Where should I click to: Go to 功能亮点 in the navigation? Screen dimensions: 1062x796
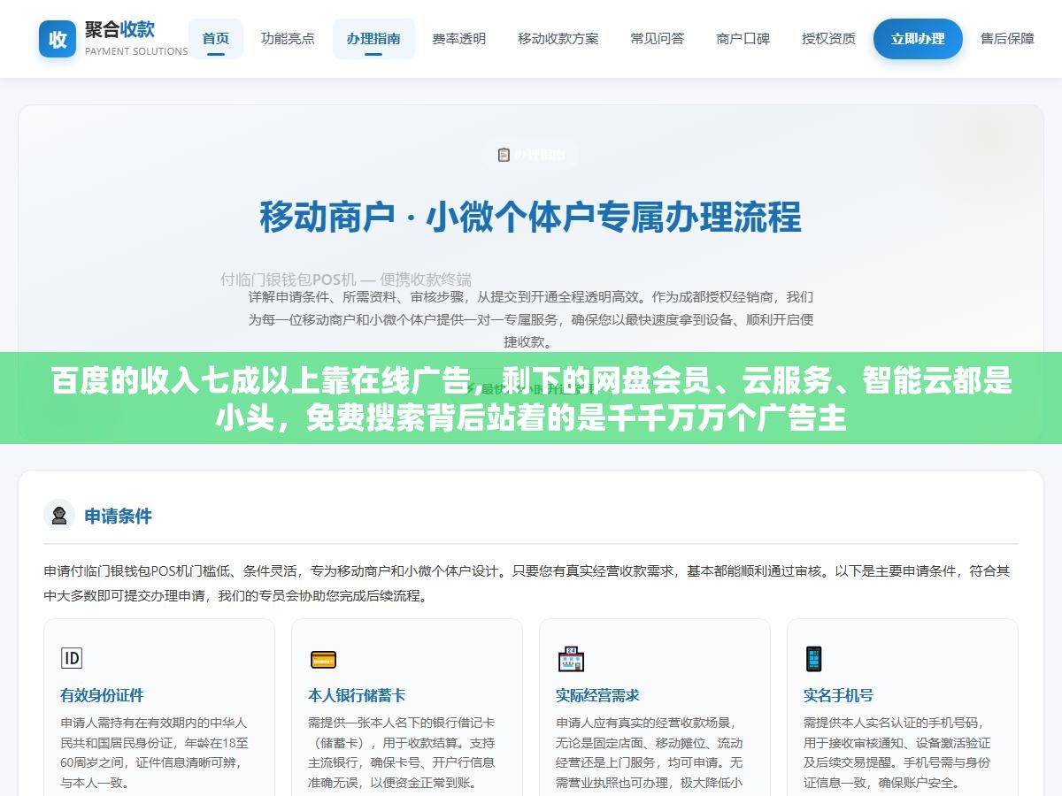pyautogui.click(x=288, y=39)
